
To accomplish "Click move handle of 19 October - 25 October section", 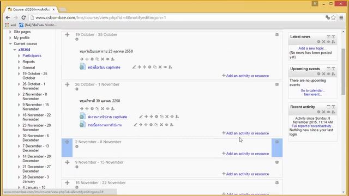I will [67, 35].
